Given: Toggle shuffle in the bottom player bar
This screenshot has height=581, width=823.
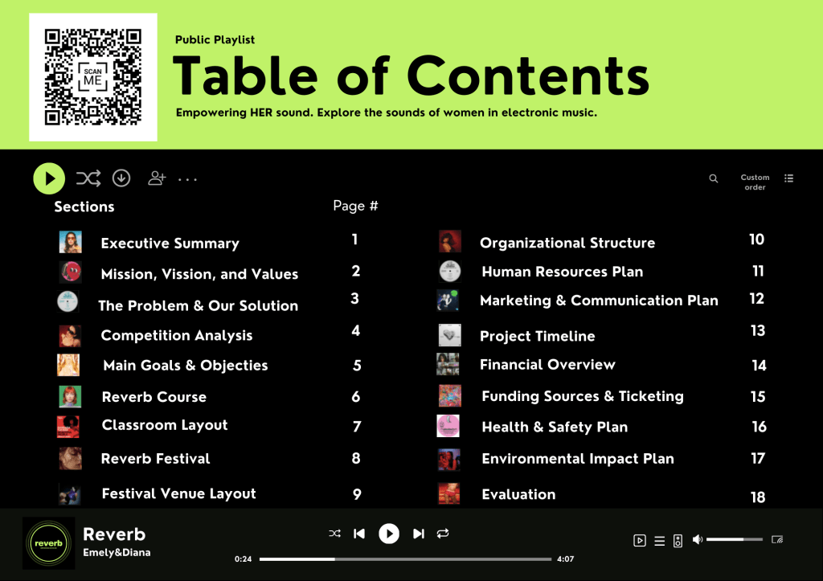Looking at the screenshot, I should point(334,534).
